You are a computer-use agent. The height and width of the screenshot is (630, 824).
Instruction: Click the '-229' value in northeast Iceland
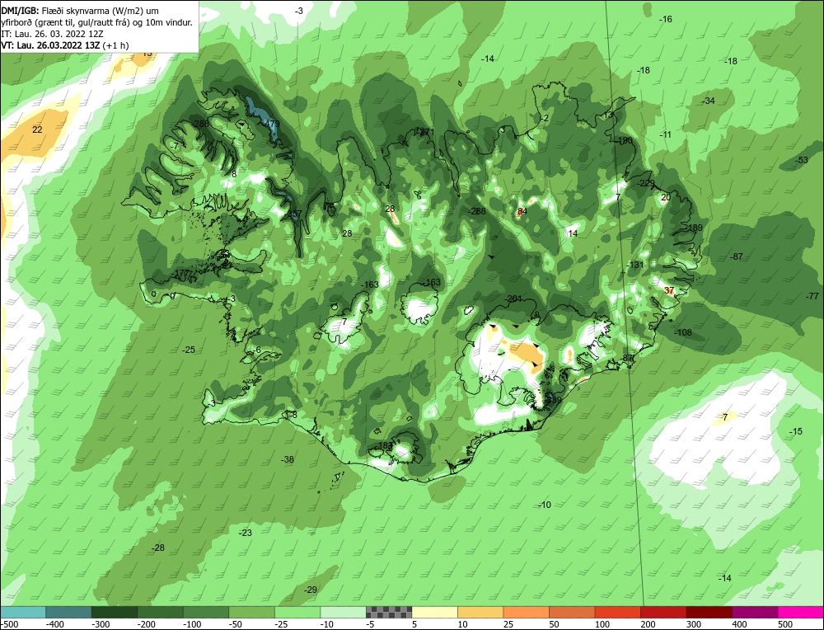[646, 183]
